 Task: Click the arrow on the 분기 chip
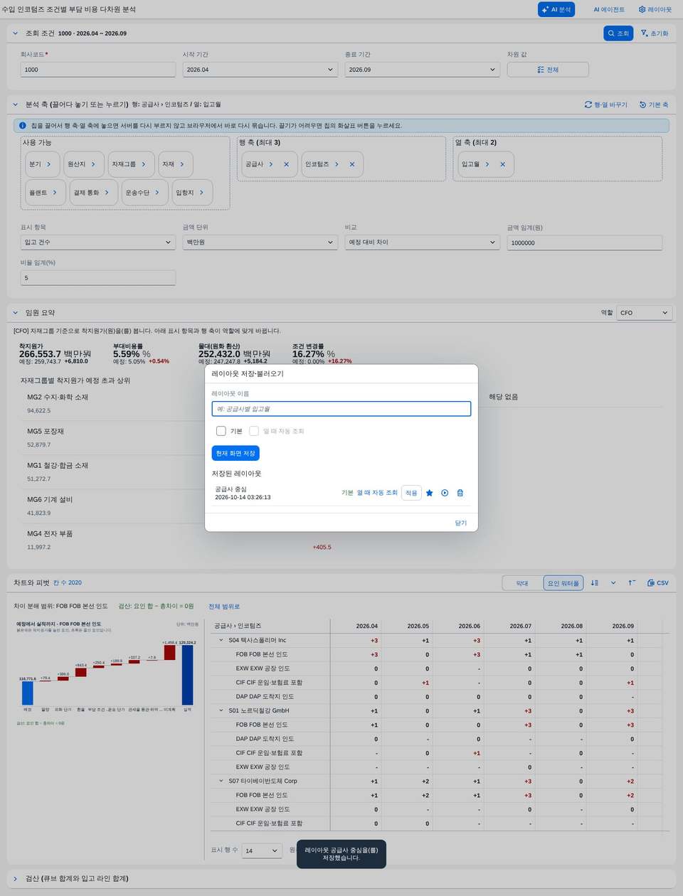(x=48, y=164)
